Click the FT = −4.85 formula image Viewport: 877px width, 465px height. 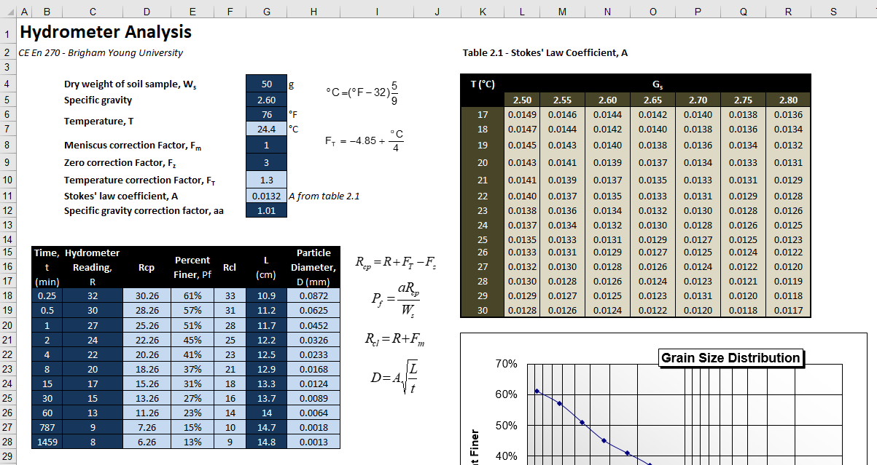[x=365, y=140]
